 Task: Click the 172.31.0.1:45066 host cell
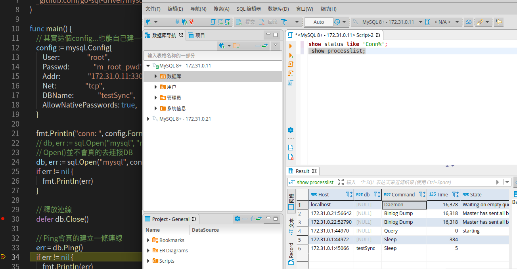[330, 248]
